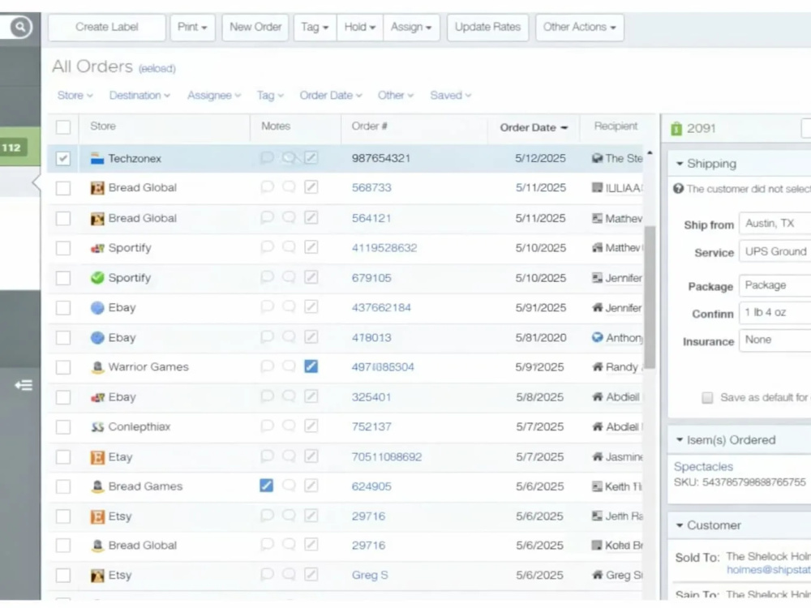
Task: Open the Saved filter menu
Action: coord(450,96)
